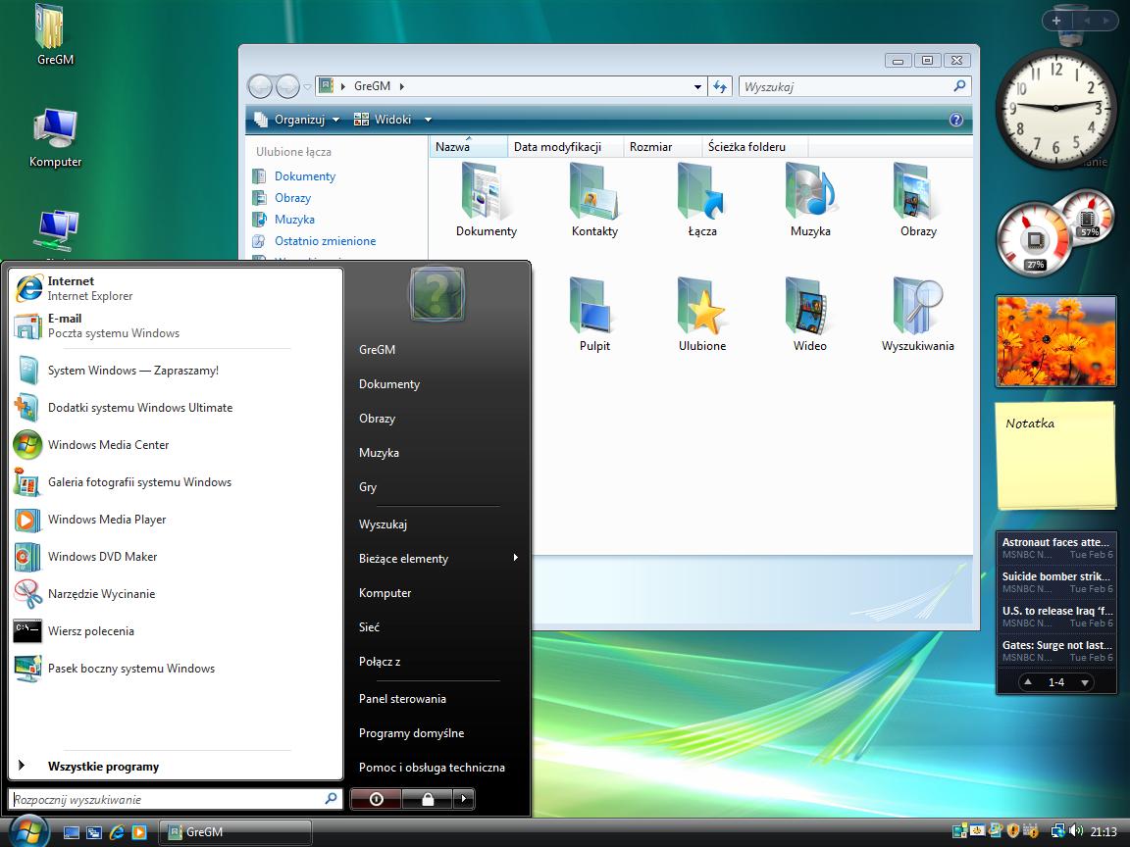Open Dokumenty in Start menu right pane

pos(437,384)
